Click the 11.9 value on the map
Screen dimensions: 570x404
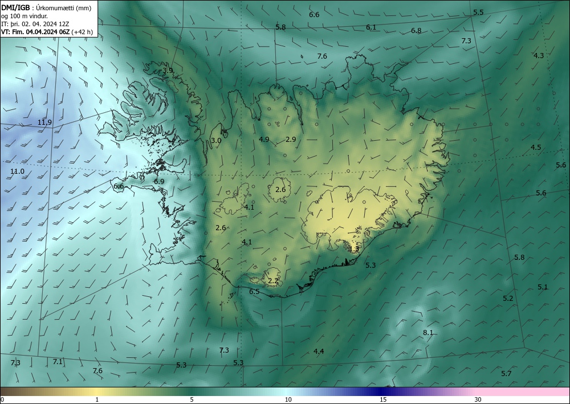tap(44, 123)
